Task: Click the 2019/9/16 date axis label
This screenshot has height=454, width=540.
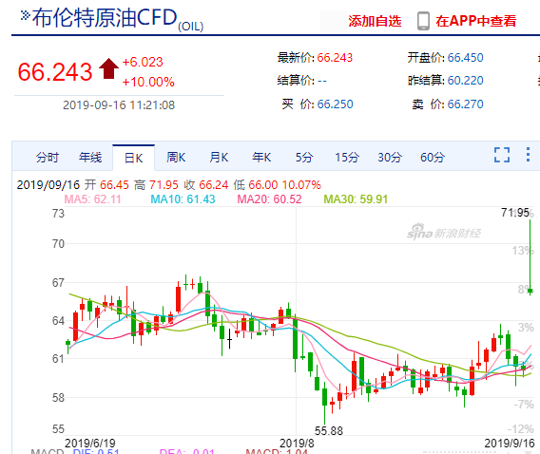Action: (510, 443)
